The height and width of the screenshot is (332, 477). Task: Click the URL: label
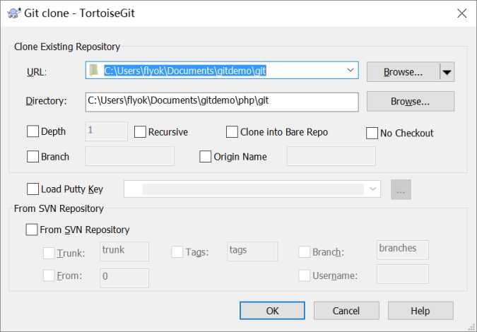[37, 72]
